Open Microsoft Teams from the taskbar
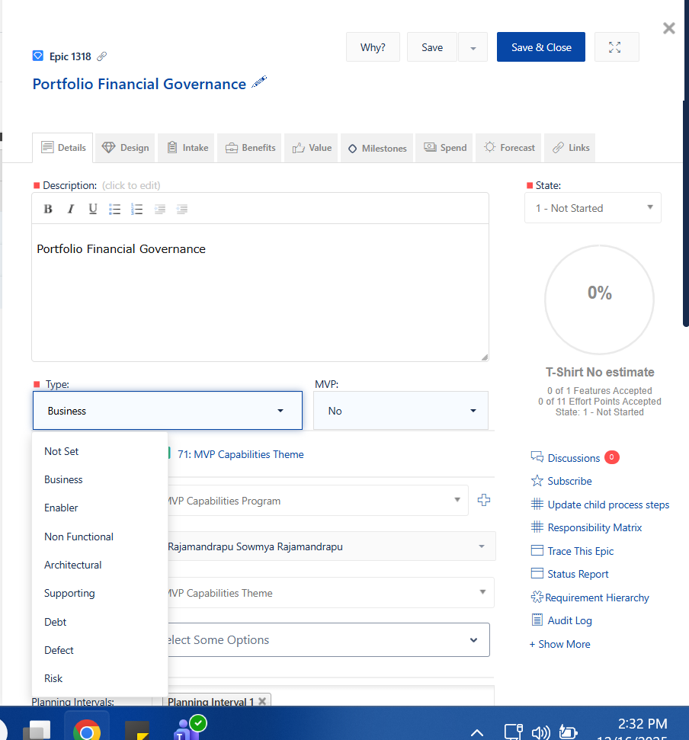689x740 pixels. pyautogui.click(x=189, y=729)
